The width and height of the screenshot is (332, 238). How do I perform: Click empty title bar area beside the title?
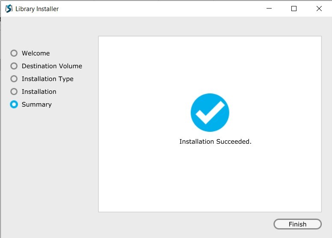tap(163, 9)
